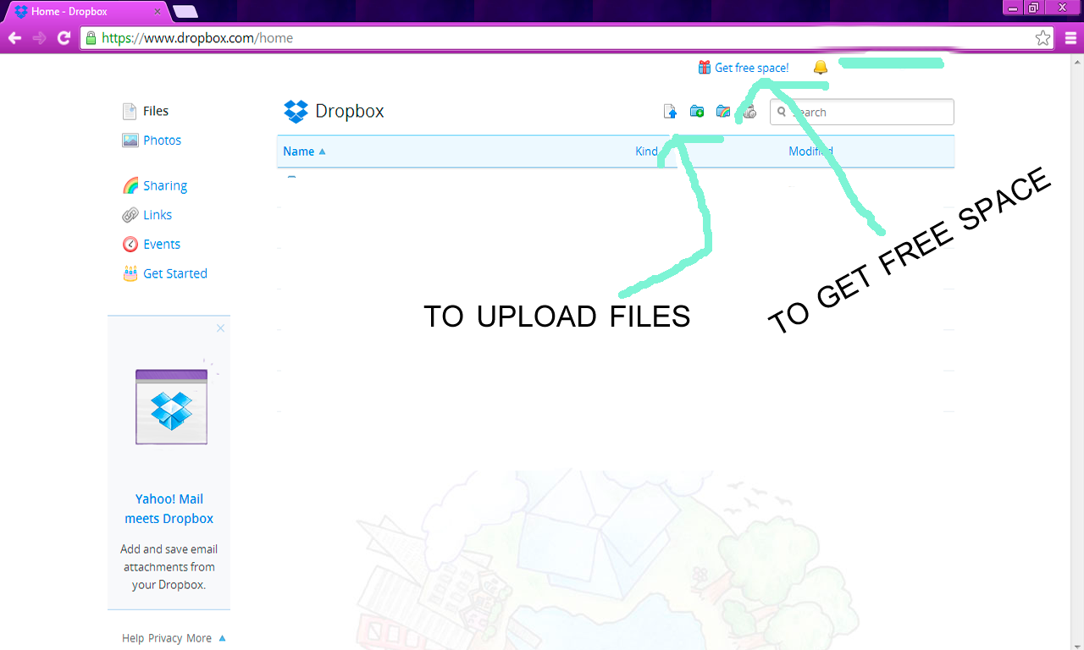1084x650 pixels.
Task: Bookmark this page with the star icon
Action: pos(1043,38)
